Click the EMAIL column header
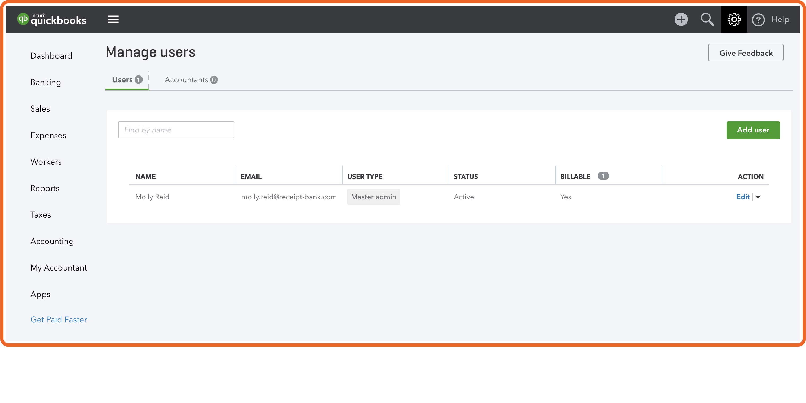 pyautogui.click(x=251, y=176)
